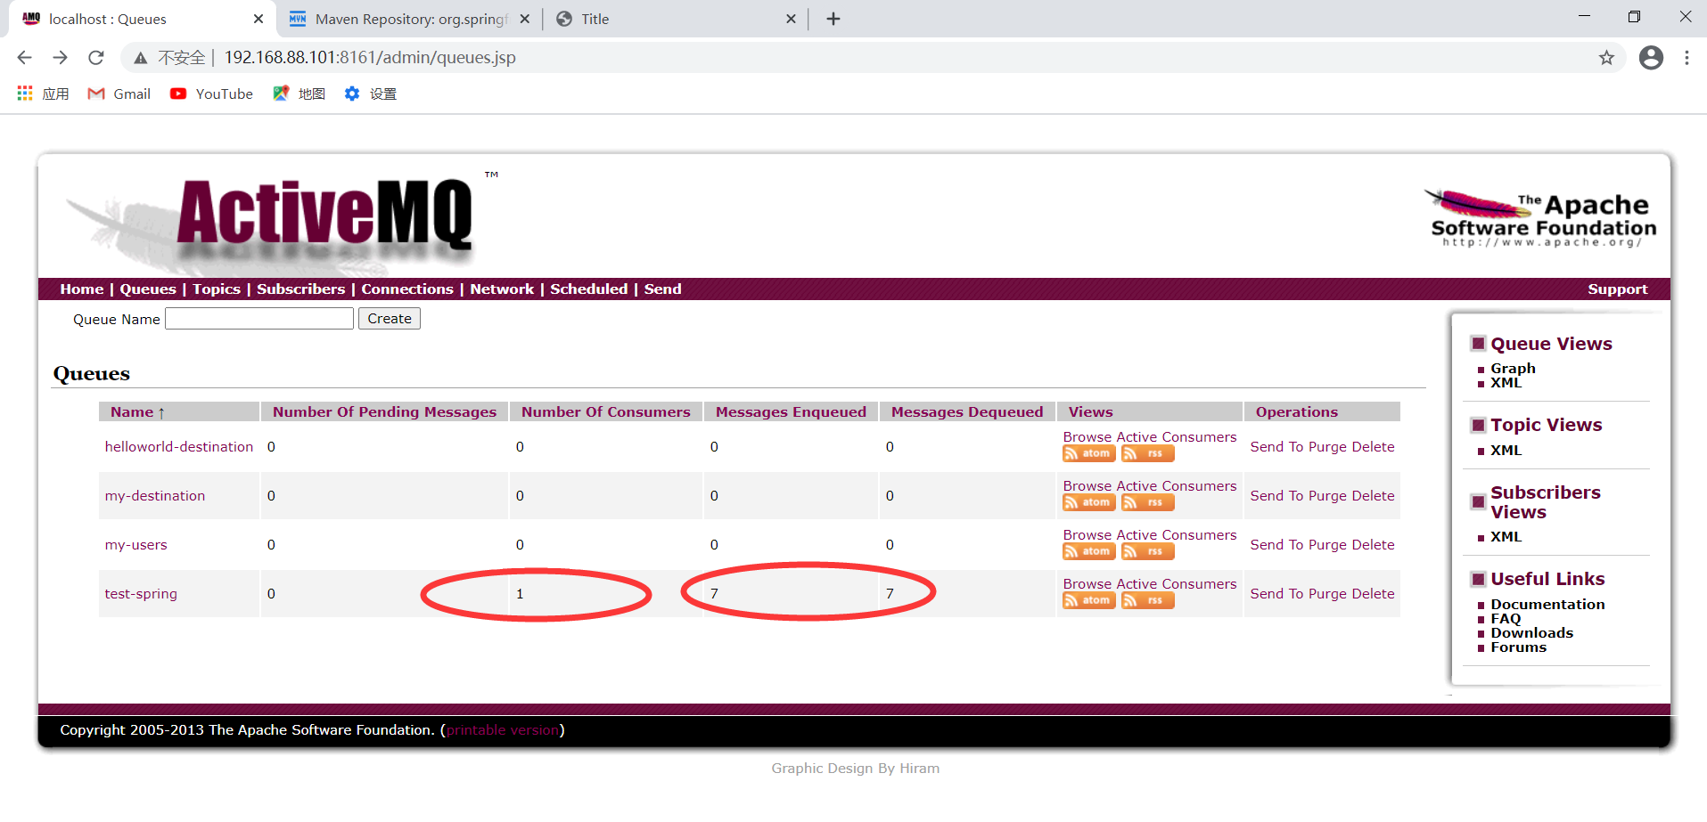Bookmark this page with star icon

click(1606, 58)
